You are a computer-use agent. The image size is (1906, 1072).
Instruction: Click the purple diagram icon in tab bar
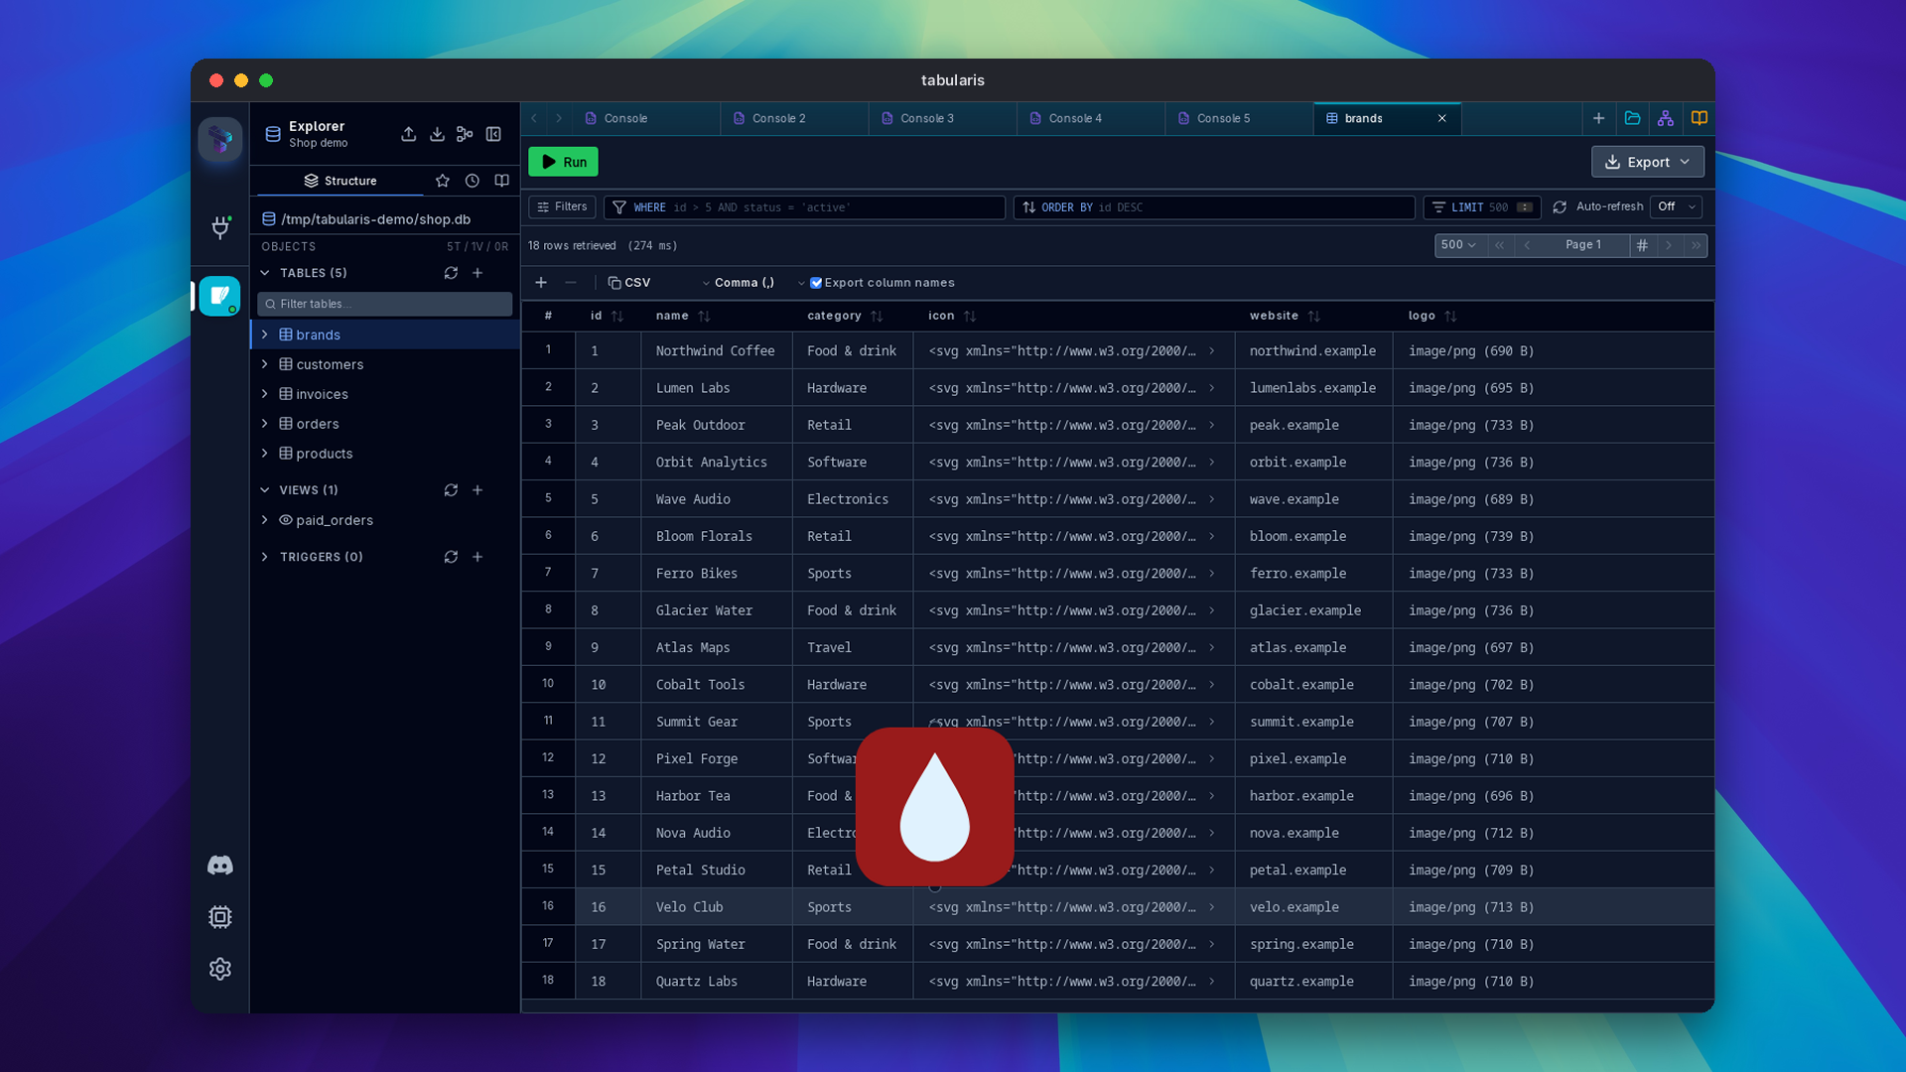(1666, 118)
